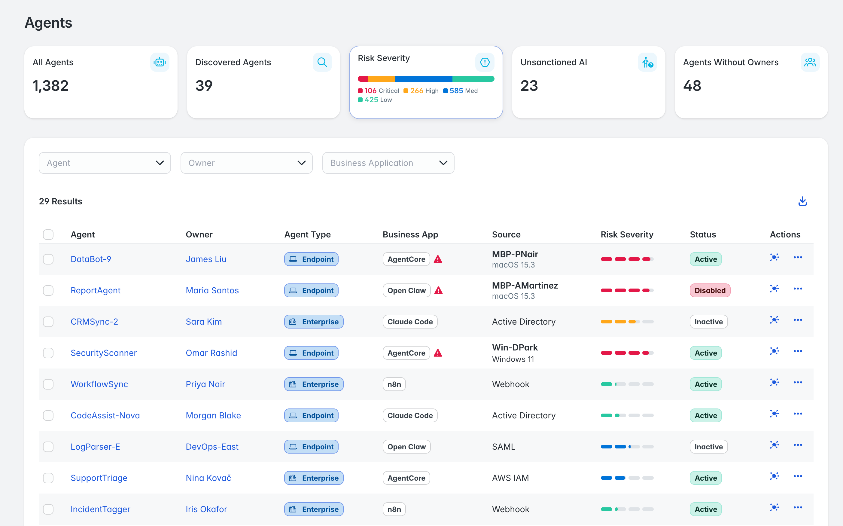Expand the Agent filter dropdown
This screenshot has height=526, width=843.
pos(105,163)
